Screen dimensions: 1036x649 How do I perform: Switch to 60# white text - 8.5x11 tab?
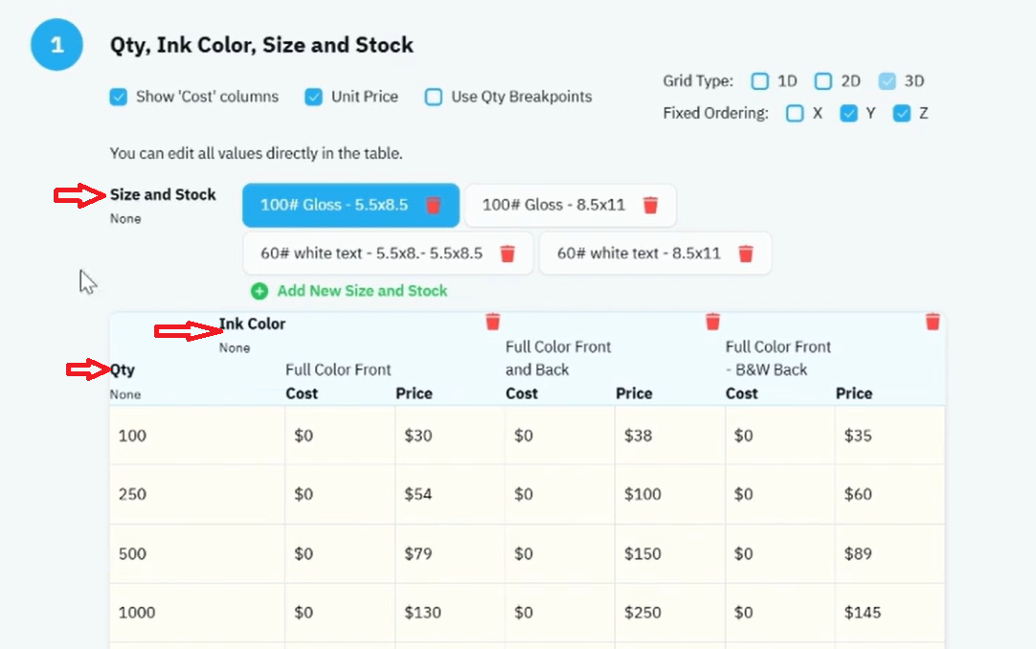point(639,254)
